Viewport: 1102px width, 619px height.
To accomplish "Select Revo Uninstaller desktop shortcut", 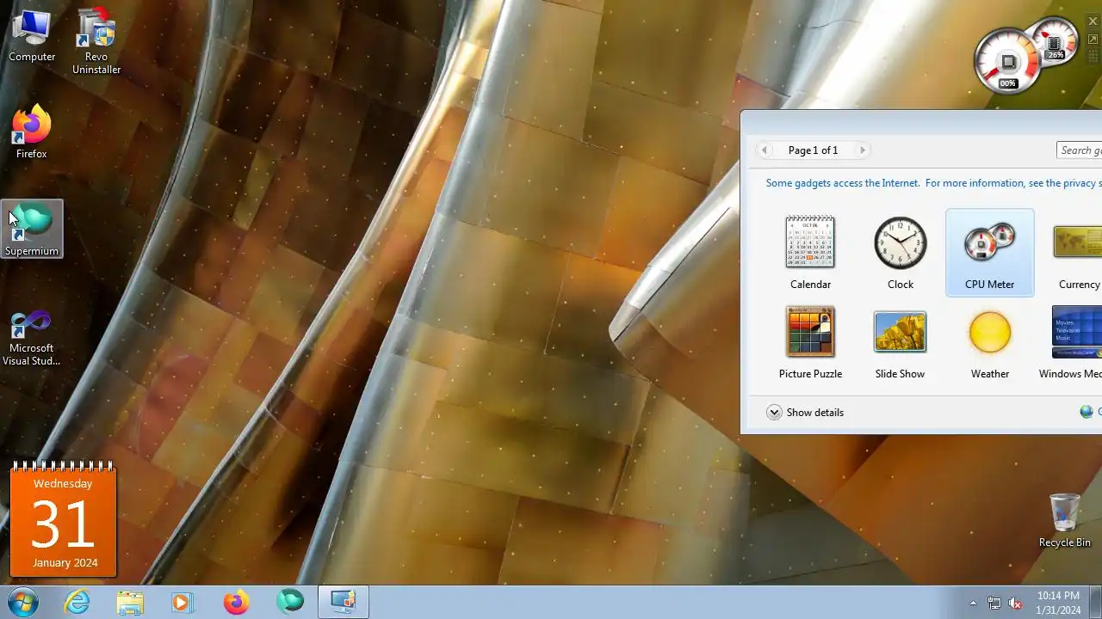I will click(x=96, y=41).
